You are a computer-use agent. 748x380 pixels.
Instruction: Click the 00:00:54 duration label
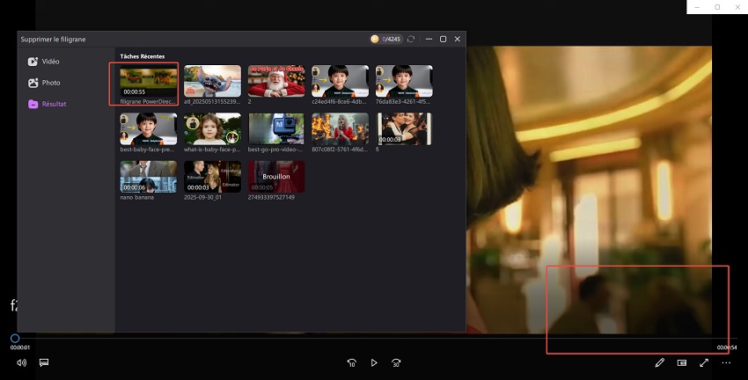coord(727,347)
